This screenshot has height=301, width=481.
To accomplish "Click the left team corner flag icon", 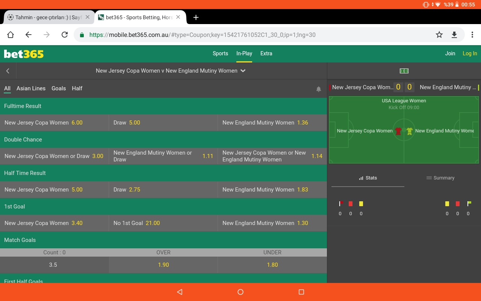I will click(341, 204).
